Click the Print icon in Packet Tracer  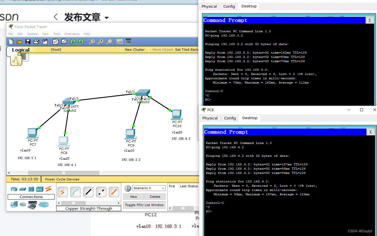pyautogui.click(x=37, y=42)
